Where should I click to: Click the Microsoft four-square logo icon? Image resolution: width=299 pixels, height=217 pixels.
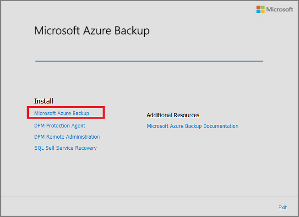(260, 9)
